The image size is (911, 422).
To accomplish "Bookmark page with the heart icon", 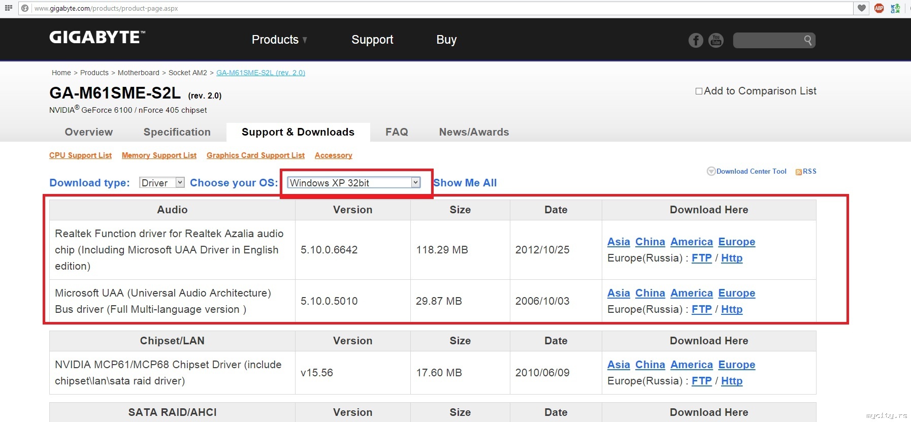I will pyautogui.click(x=862, y=8).
